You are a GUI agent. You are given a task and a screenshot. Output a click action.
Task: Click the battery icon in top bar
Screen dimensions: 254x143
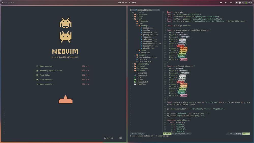coord(246,3)
